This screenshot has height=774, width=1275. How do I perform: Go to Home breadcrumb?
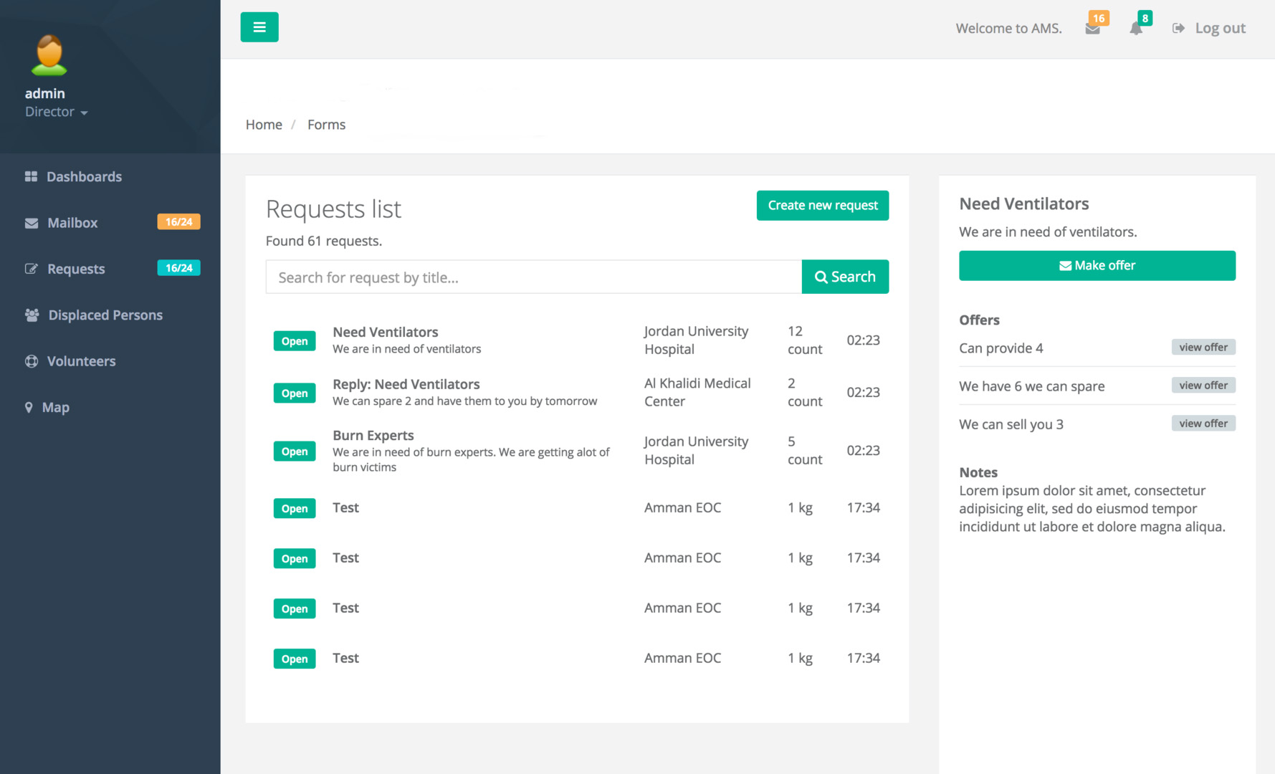click(x=264, y=125)
